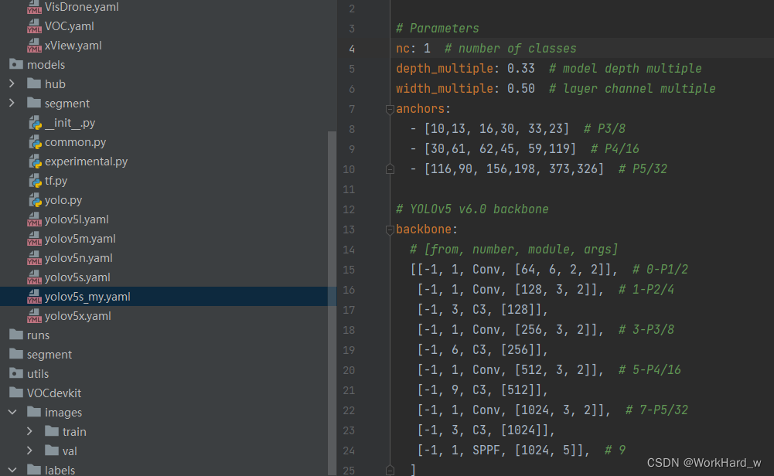Open yolo.py file
Image resolution: width=774 pixels, height=476 pixels.
pyautogui.click(x=63, y=200)
